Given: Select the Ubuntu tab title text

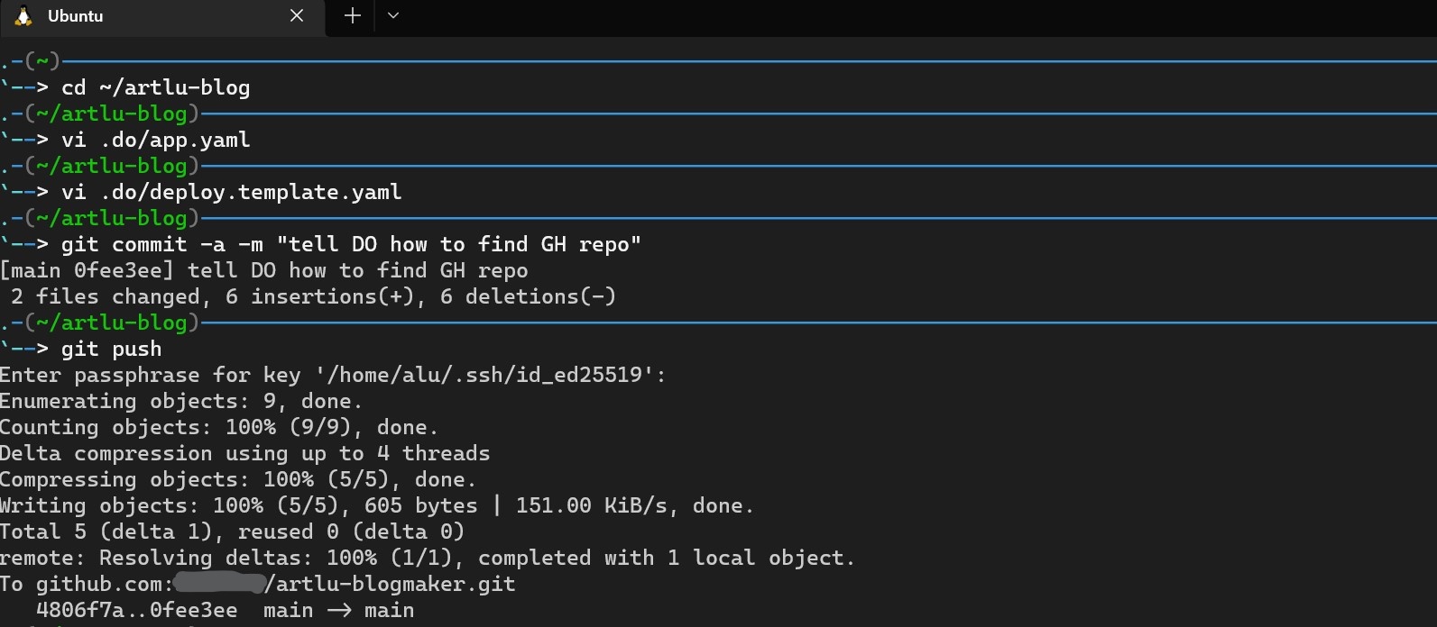Looking at the screenshot, I should coord(75,15).
